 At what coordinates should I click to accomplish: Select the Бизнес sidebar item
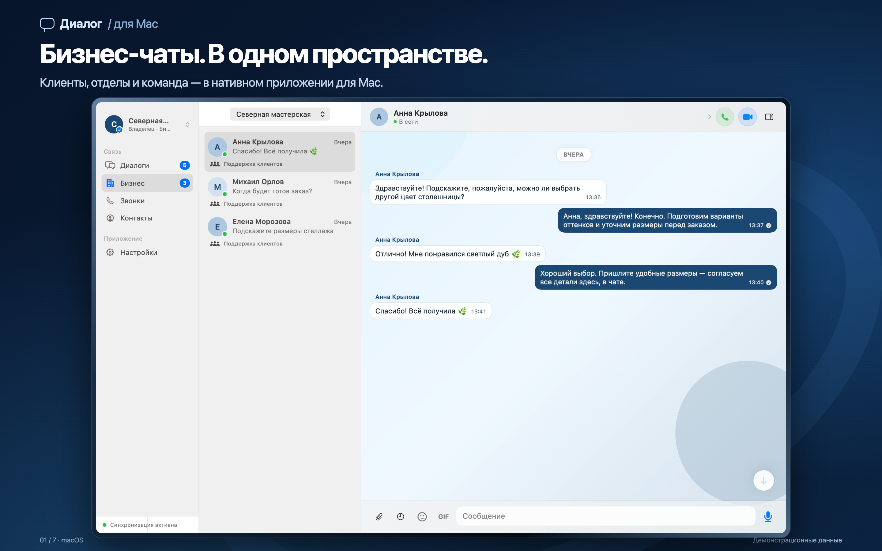point(147,183)
